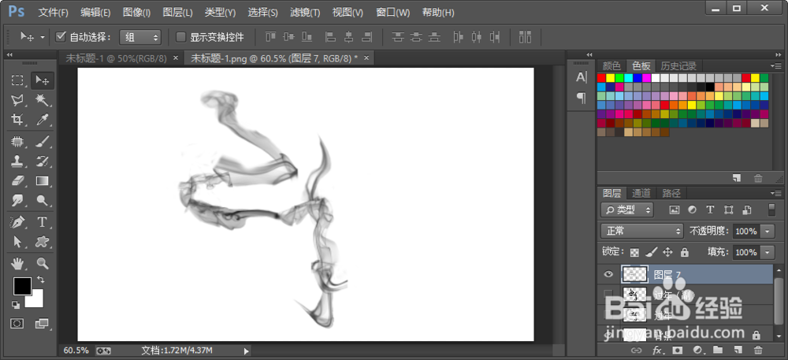The width and height of the screenshot is (788, 360).
Task: Select the Magic Wand tool
Action: coord(43,100)
